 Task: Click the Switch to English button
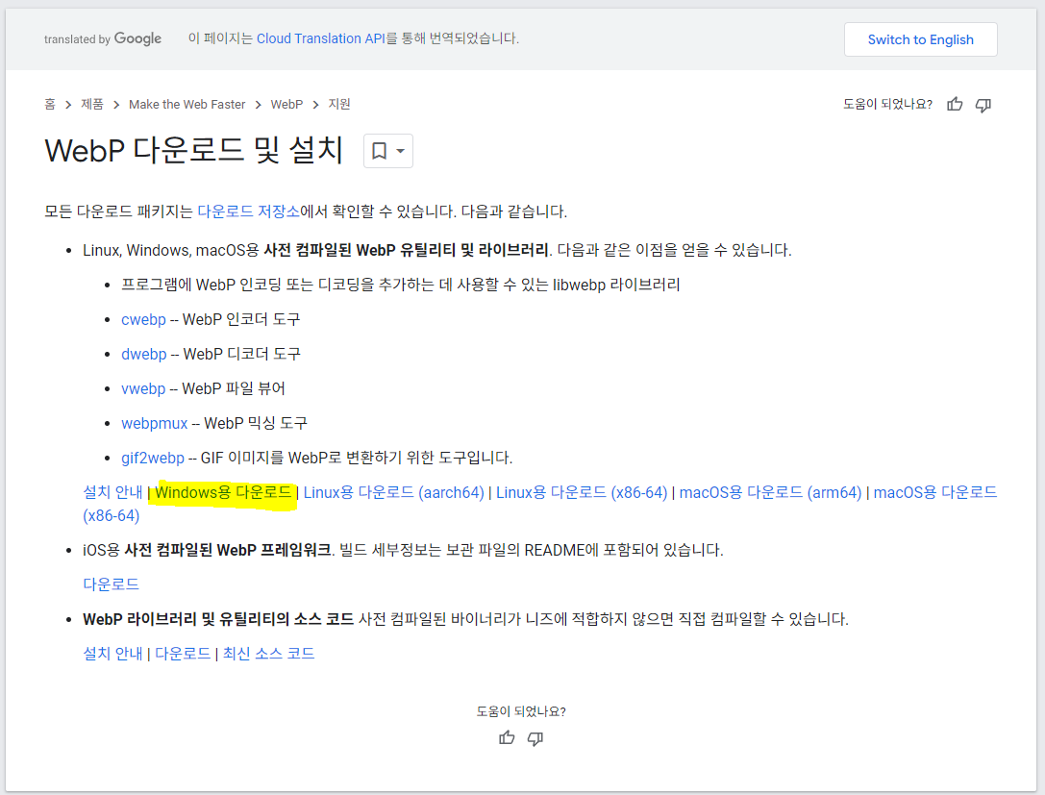tap(920, 39)
